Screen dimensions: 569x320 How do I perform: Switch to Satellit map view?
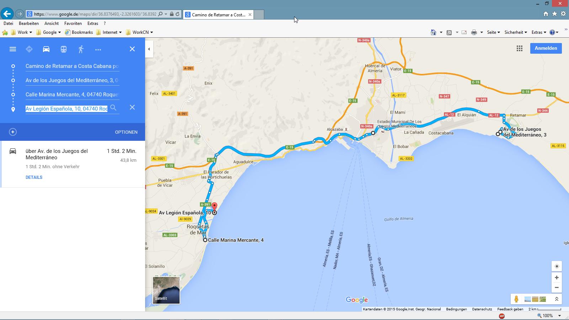(x=166, y=290)
